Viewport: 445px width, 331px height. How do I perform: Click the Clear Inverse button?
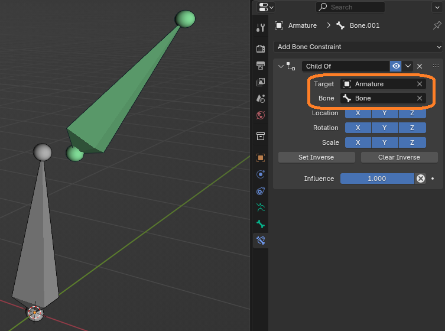[399, 157]
